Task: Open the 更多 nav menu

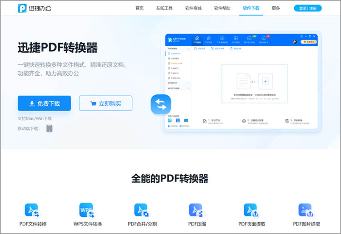Action: point(276,8)
